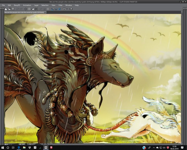Open CLIP STUDIO support question mark icon
The image size is (187, 150).
tap(71, 9)
